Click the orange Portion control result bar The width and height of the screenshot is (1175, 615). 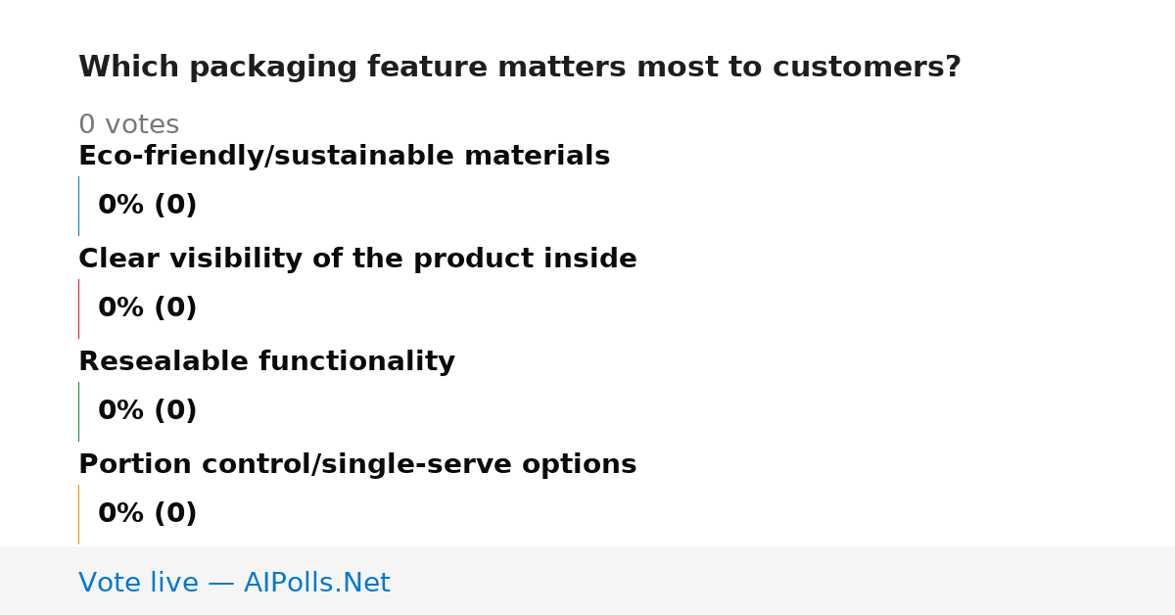pyautogui.click(x=78, y=514)
